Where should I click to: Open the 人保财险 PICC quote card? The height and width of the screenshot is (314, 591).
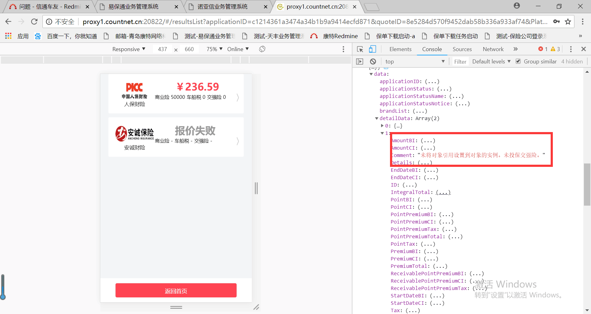click(176, 94)
